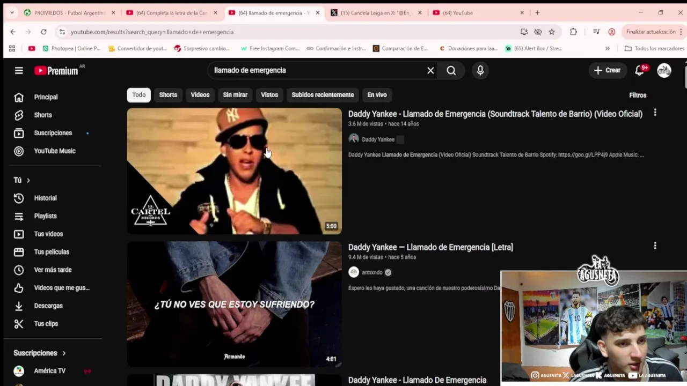Screen dimensions: 687x386
Task: Open more options for Video Oficial result
Action: click(x=655, y=113)
